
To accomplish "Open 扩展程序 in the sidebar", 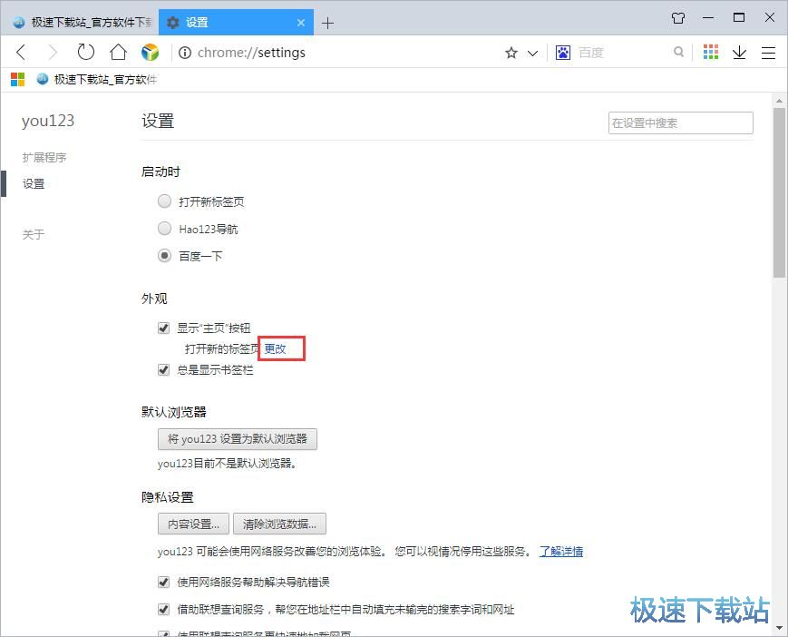I will tap(44, 157).
